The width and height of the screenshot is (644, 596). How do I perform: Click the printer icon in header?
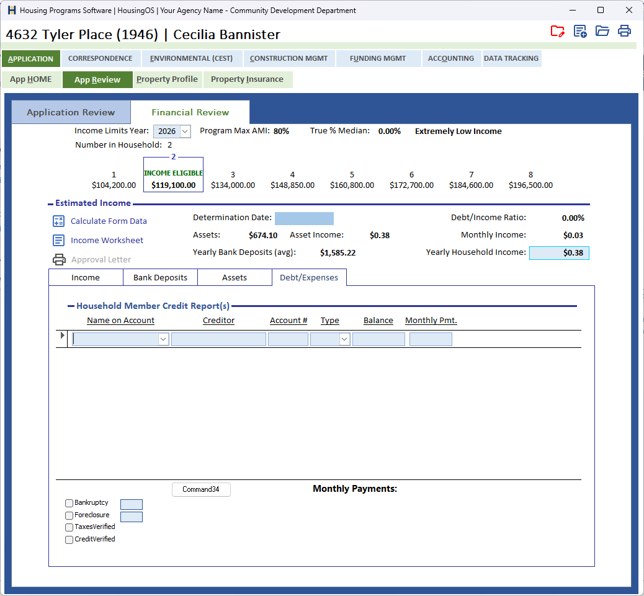pyautogui.click(x=624, y=31)
